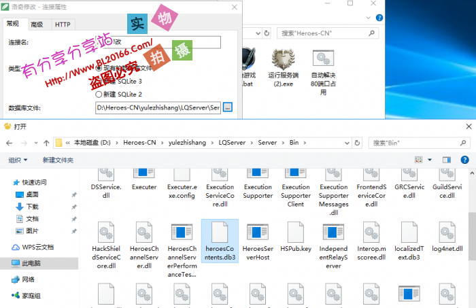This screenshot has width=476, height=308.
Task: Select log4net.dll file
Action: tap(447, 237)
